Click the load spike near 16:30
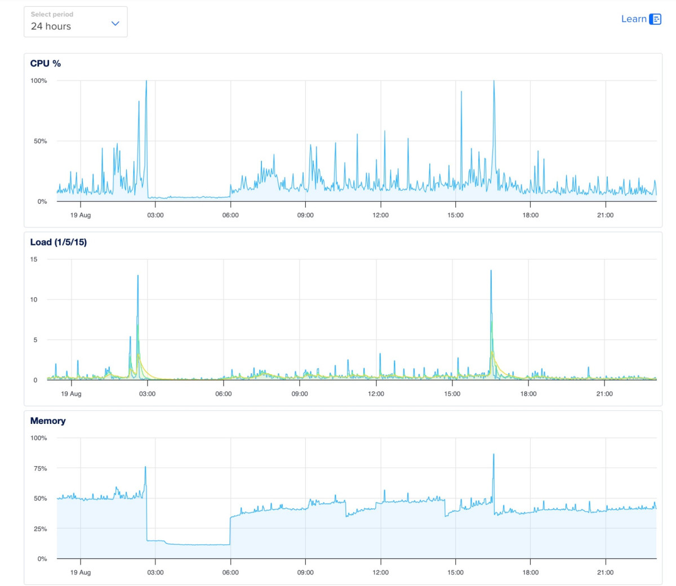Image resolution: width=676 pixels, height=586 pixels. point(491,271)
